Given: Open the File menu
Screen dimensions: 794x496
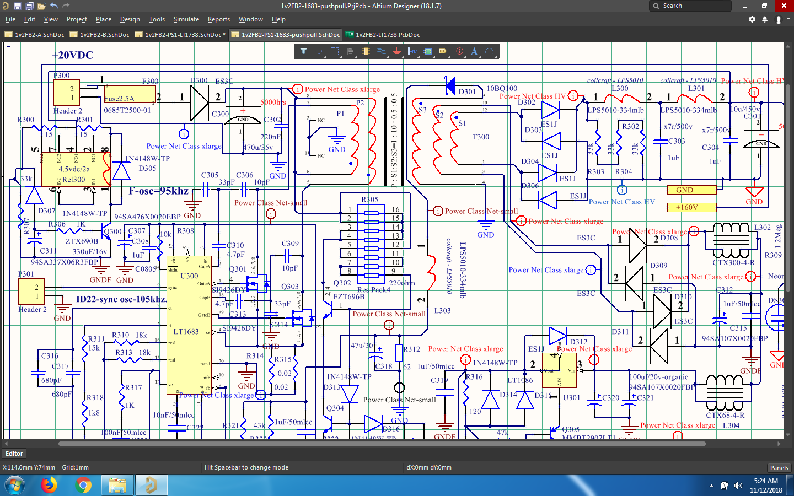Looking at the screenshot, I should 10,19.
